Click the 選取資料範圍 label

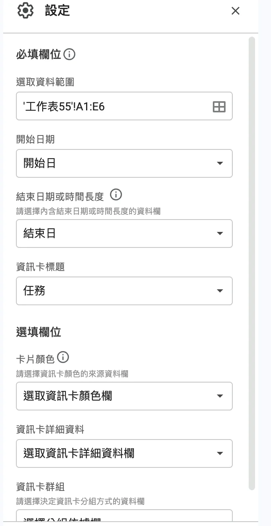pyautogui.click(x=45, y=82)
